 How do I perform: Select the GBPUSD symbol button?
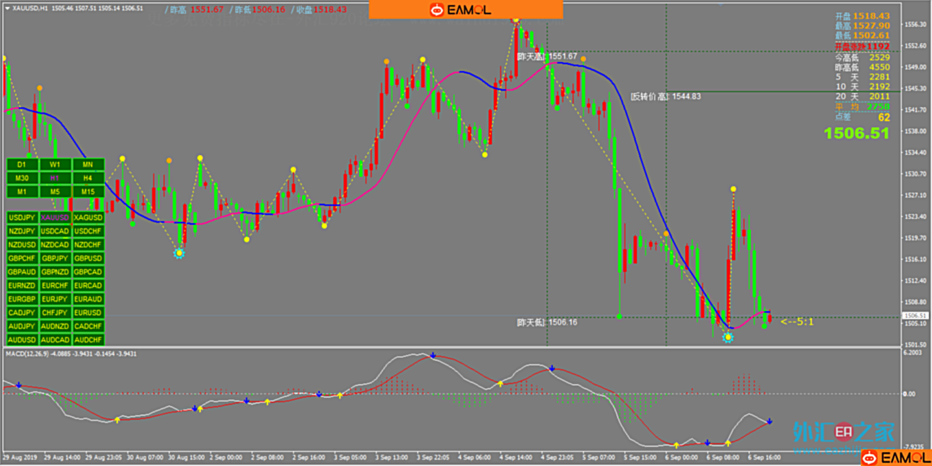point(88,258)
